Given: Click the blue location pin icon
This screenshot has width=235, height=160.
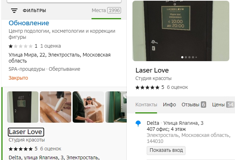Looking at the screenshot, I should tap(138, 124).
